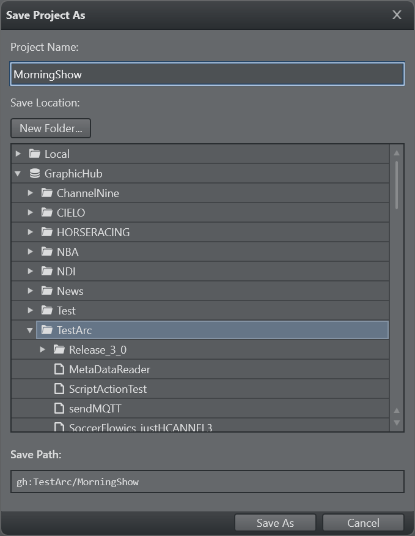Expand the Release_3_0 subfolder
The height and width of the screenshot is (536, 415).
pos(42,350)
